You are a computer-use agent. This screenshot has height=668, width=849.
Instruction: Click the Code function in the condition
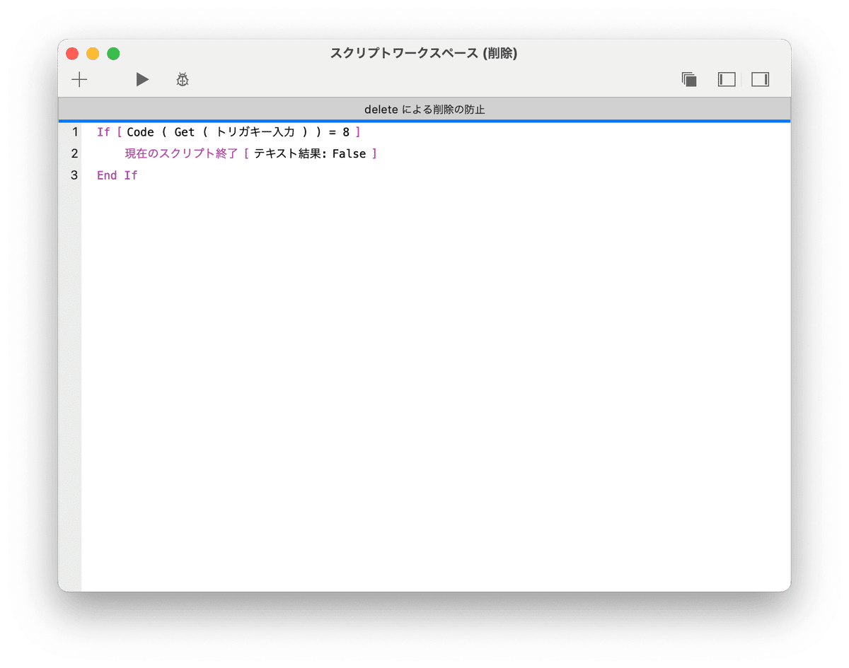tap(139, 131)
